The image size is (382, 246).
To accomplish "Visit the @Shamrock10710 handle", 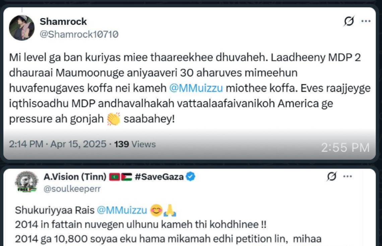I will tap(79, 34).
